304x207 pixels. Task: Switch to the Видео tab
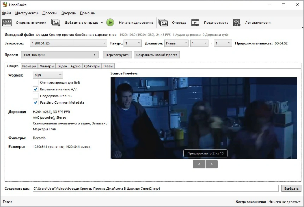[62, 66]
